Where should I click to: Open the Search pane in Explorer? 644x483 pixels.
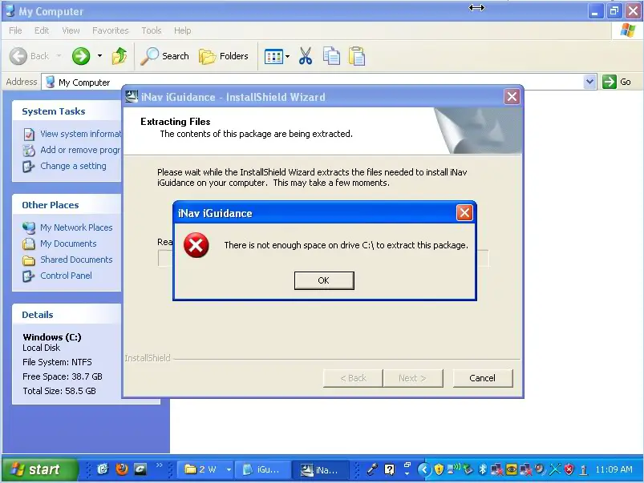click(x=164, y=56)
